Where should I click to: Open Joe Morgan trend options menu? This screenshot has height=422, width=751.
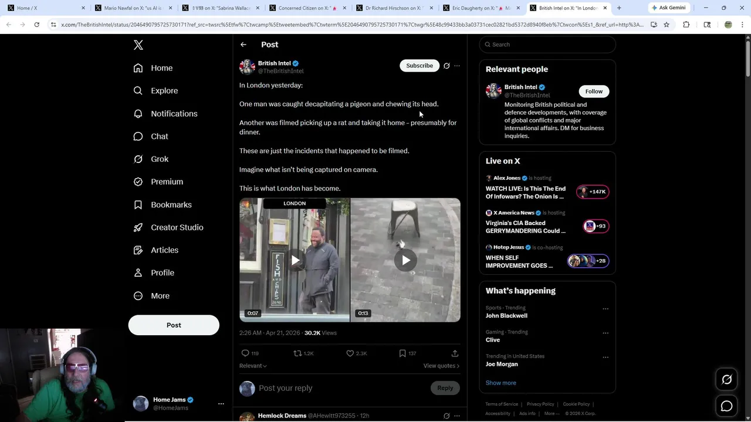605,357
